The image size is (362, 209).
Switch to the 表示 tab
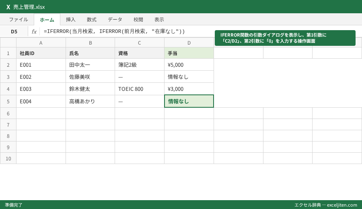(159, 20)
